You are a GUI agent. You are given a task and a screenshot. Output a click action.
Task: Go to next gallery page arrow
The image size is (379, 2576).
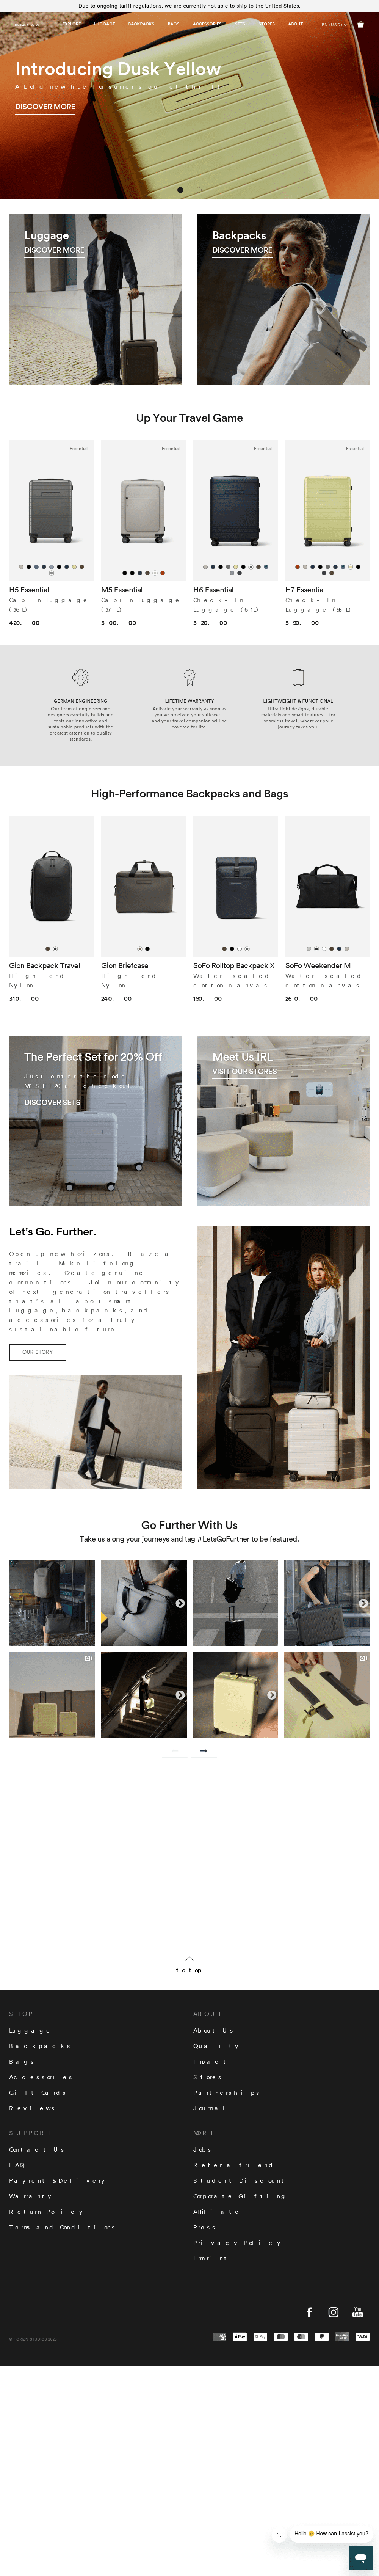204,1750
